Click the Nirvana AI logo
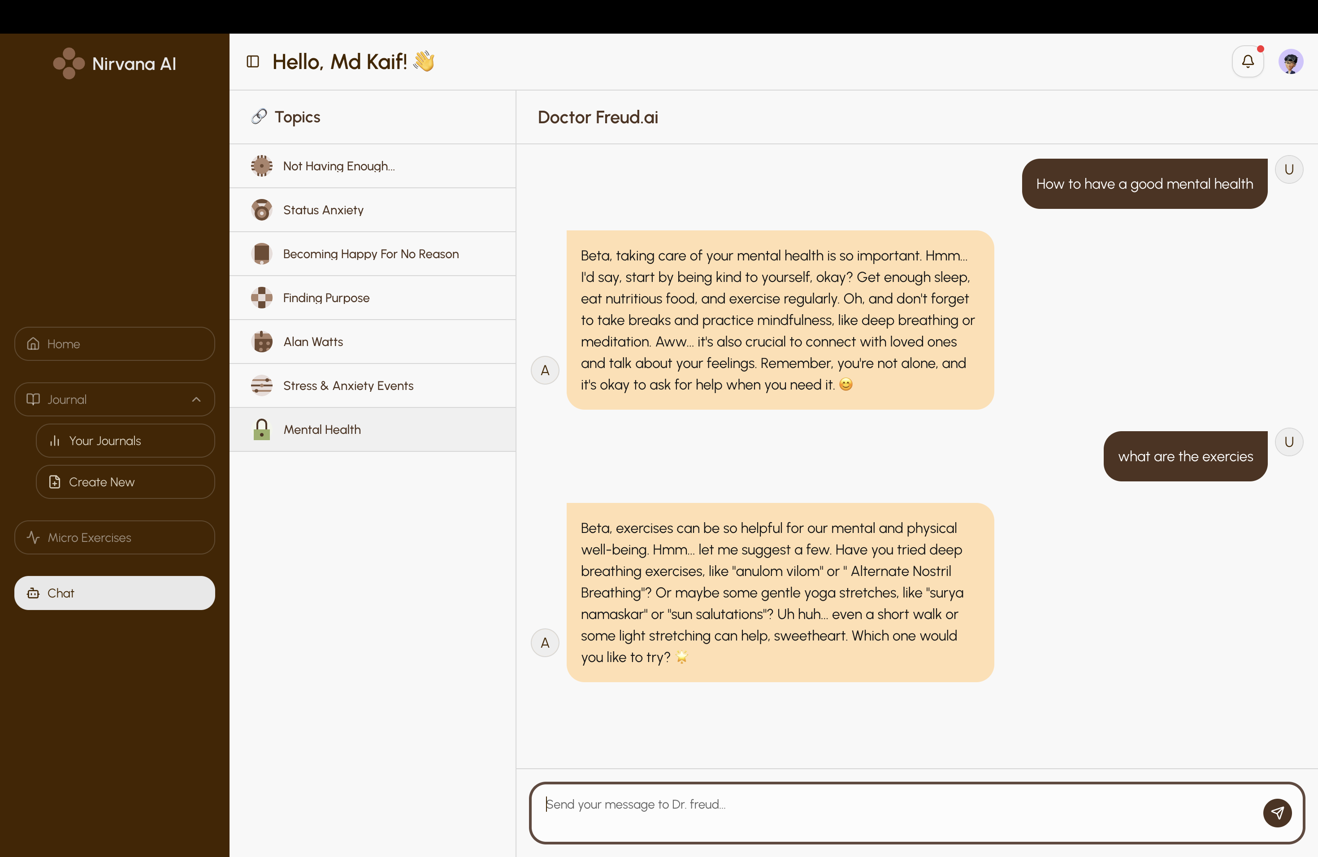The image size is (1318, 857). [69, 64]
